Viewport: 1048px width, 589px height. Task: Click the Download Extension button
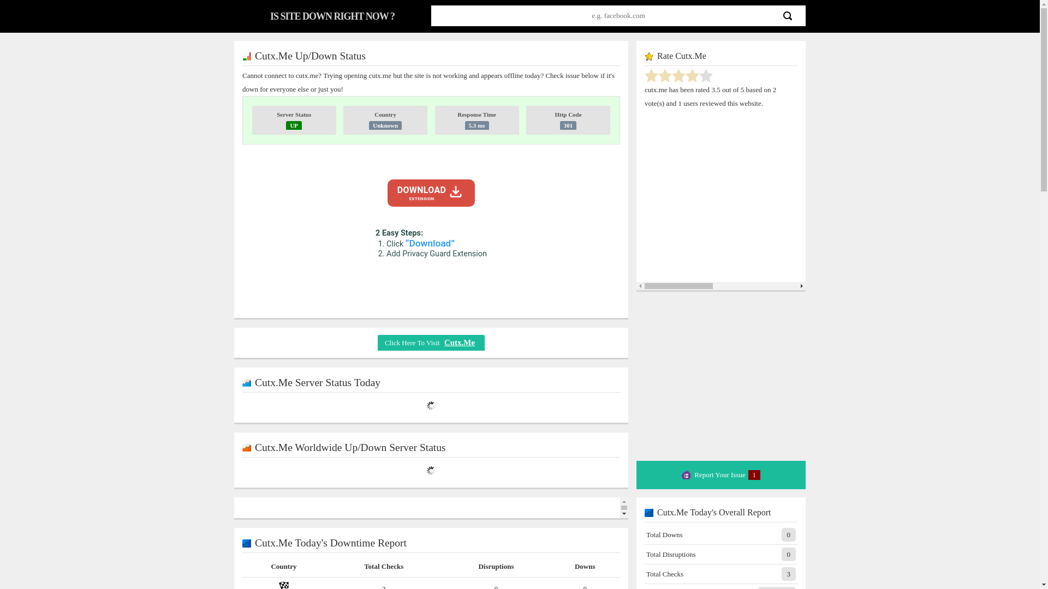431,193
